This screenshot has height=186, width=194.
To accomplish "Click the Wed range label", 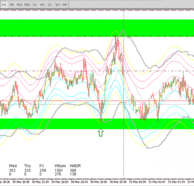I will 13,166.
